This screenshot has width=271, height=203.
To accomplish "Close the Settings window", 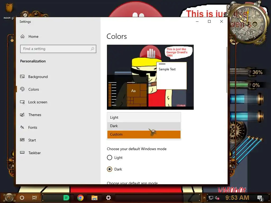I will tap(222, 21).
